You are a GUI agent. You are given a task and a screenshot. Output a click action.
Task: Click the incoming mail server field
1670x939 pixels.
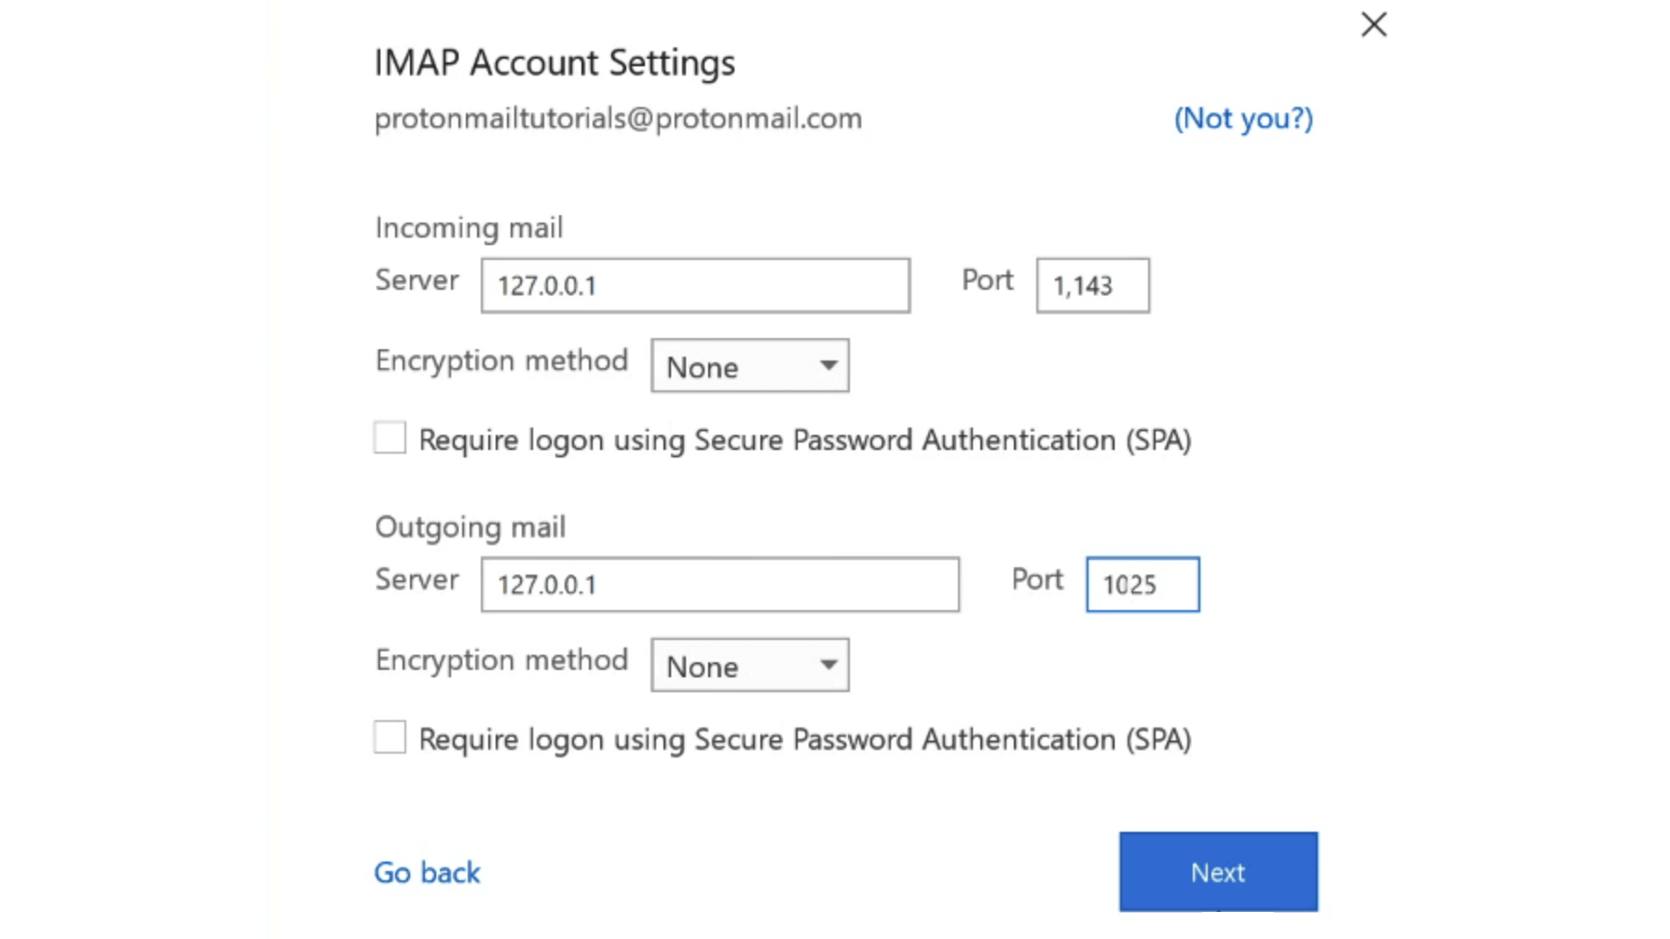coord(695,286)
